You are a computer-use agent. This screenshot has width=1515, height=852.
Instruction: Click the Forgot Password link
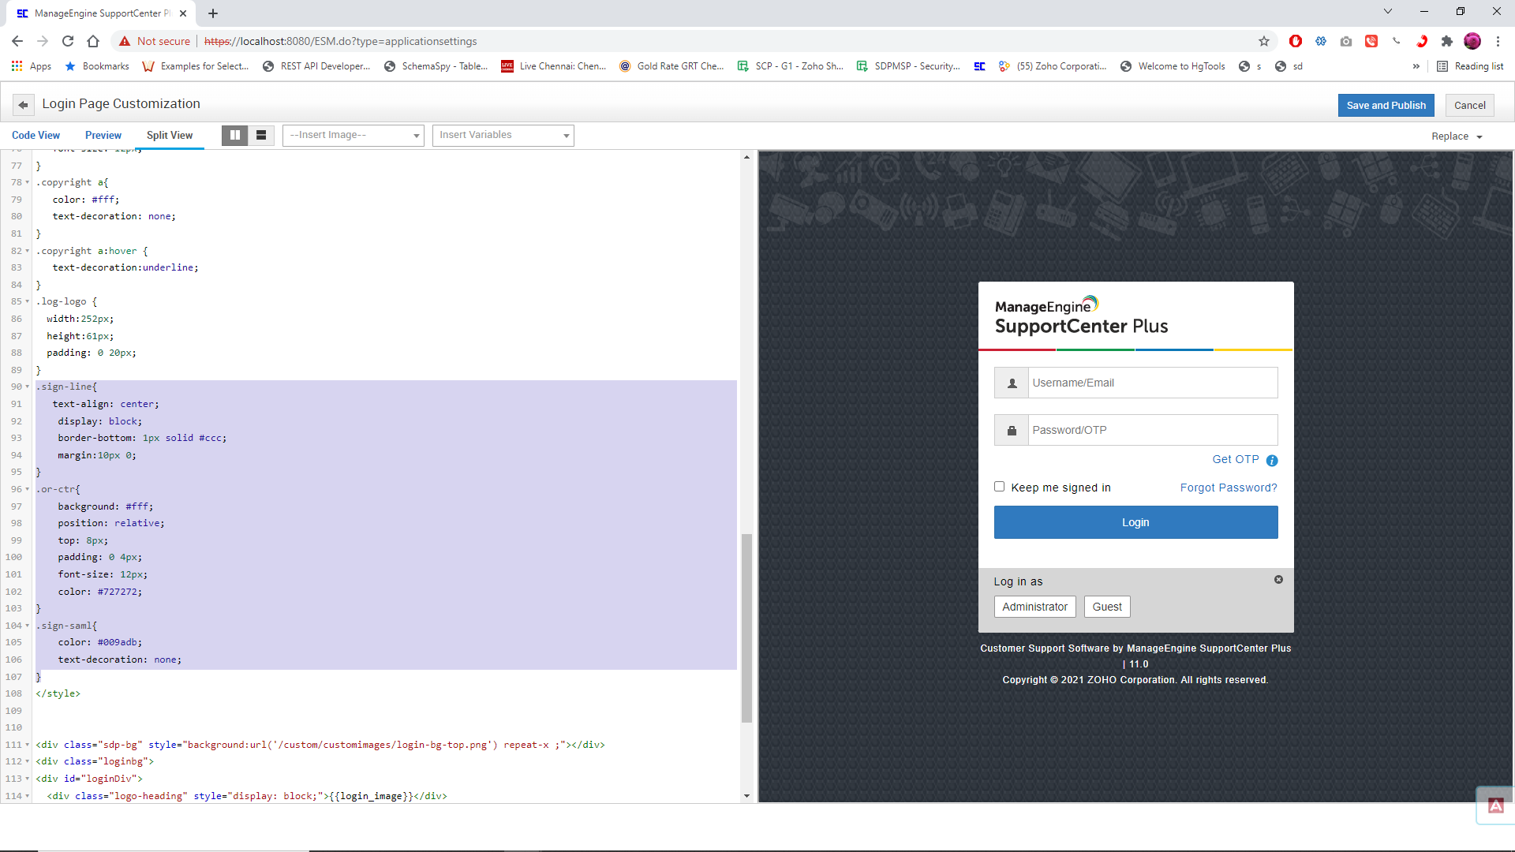pos(1228,488)
